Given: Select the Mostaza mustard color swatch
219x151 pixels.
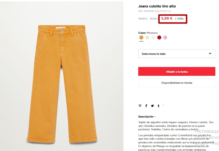Looking at the screenshot, I should pyautogui.click(x=141, y=37).
